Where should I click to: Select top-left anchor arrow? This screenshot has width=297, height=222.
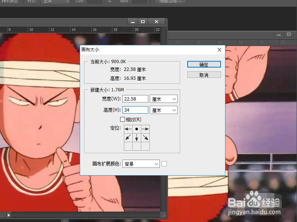tap(128, 129)
